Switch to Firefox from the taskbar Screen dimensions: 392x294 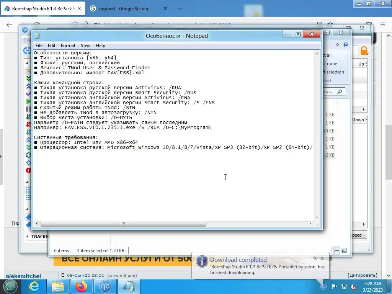coord(82,286)
